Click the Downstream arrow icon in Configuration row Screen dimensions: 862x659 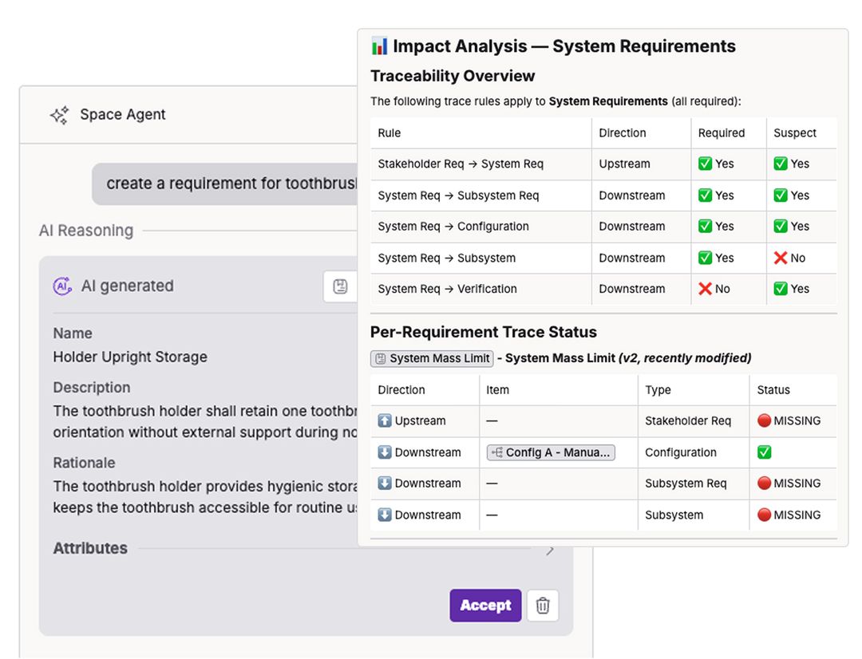tap(385, 452)
